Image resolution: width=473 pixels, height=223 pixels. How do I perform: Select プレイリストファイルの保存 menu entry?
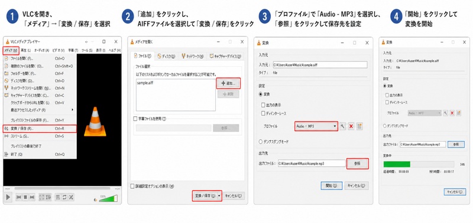[x=40, y=120]
